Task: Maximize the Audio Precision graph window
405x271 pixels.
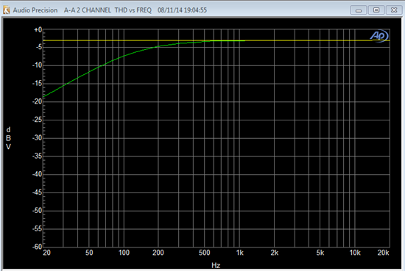Action: pyautogui.click(x=376, y=10)
